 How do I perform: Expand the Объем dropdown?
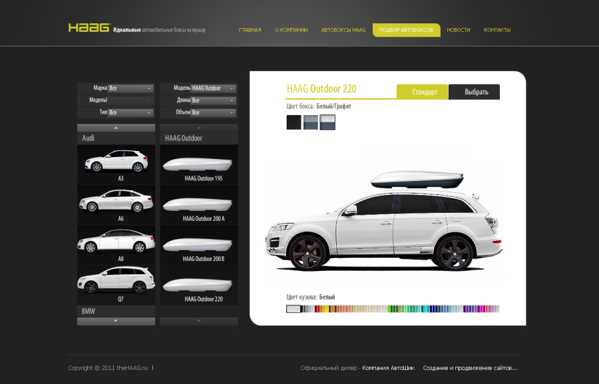coord(213,112)
